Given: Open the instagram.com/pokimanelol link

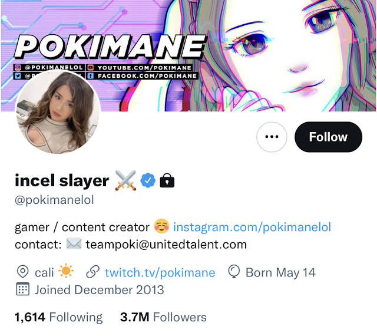Looking at the screenshot, I should coord(252,227).
